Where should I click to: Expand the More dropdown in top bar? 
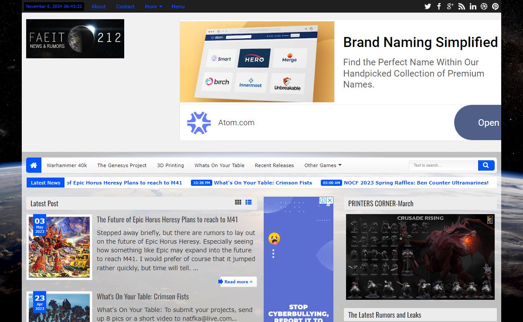click(153, 7)
